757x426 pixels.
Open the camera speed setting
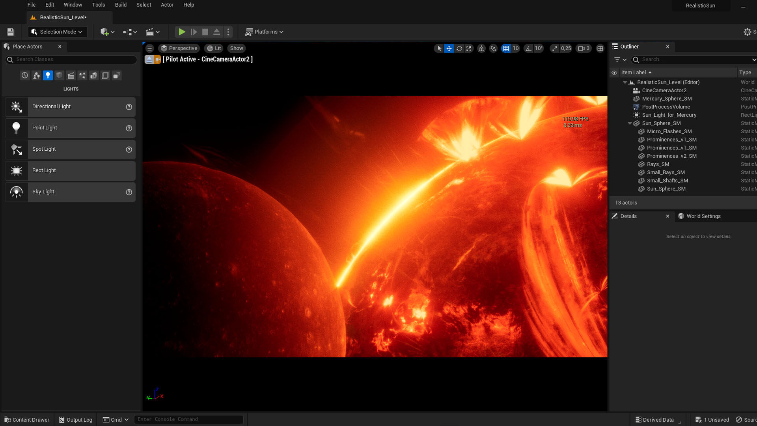tap(584, 48)
